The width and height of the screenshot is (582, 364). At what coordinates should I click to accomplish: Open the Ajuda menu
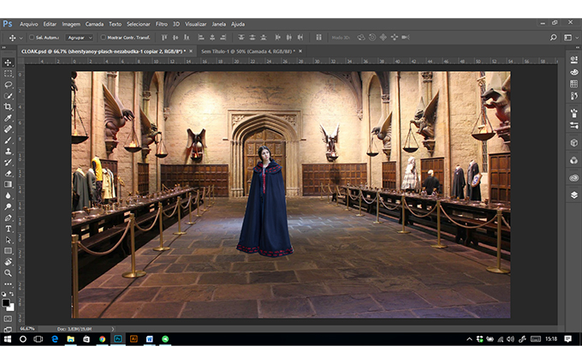238,24
